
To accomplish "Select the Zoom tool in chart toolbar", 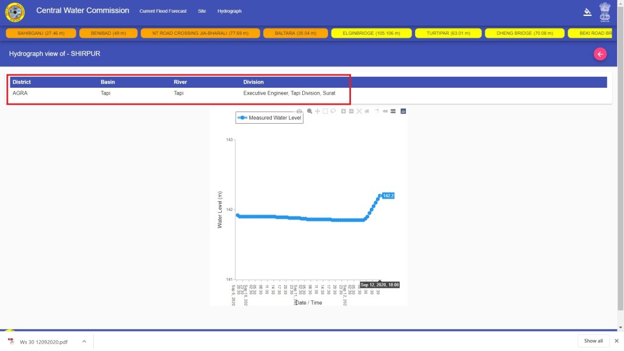I will [x=310, y=111].
